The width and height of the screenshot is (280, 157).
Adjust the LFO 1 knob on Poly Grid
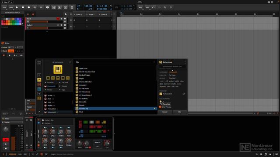[x=45, y=132]
